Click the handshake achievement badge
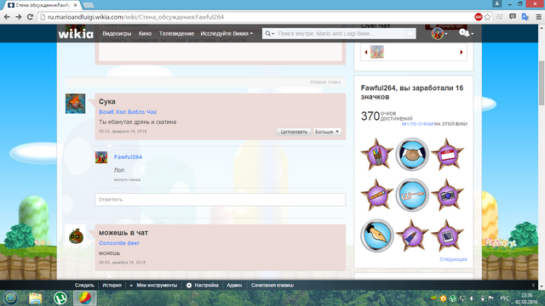The width and height of the screenshot is (545, 306). pyautogui.click(x=412, y=155)
